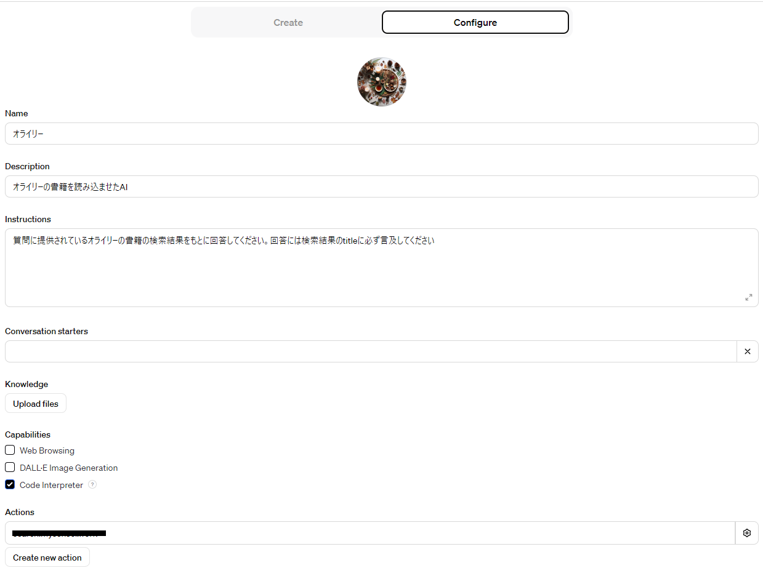Click the "Web Browsing" label text
Image resolution: width=763 pixels, height=576 pixels.
coord(47,450)
